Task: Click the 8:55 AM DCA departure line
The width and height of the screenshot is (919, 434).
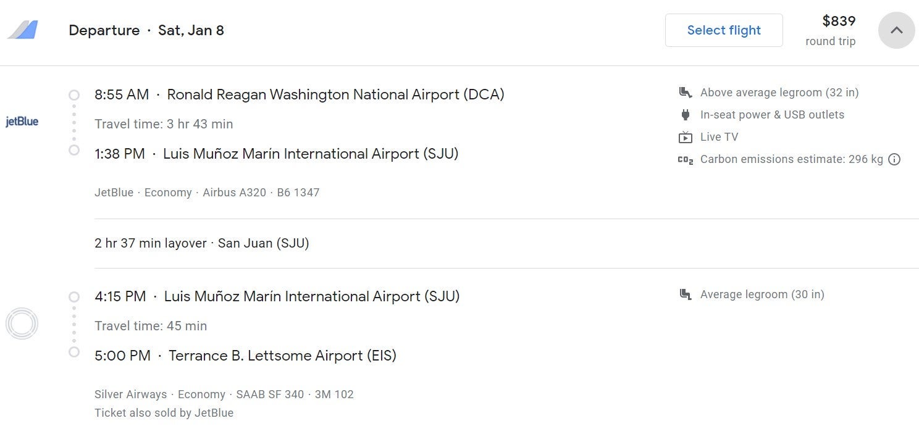Action: [300, 94]
